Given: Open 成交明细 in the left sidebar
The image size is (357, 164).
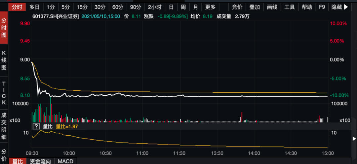Looking at the screenshot, I should pyautogui.click(x=4, y=126).
